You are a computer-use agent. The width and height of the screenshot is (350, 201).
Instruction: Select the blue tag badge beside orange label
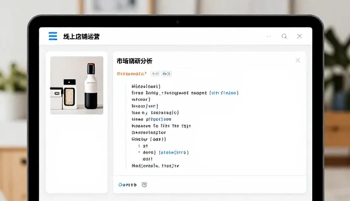tap(166, 74)
